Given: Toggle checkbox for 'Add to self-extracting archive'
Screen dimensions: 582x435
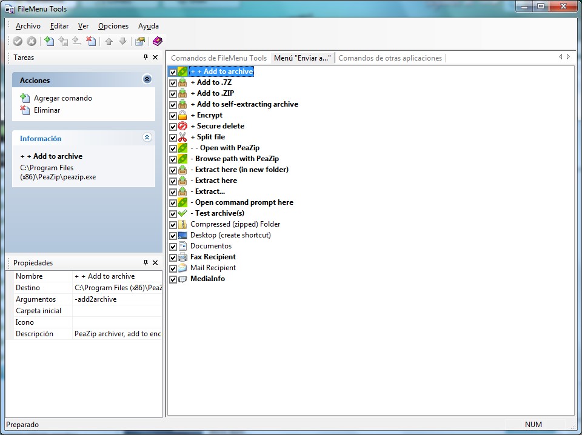Looking at the screenshot, I should (173, 105).
